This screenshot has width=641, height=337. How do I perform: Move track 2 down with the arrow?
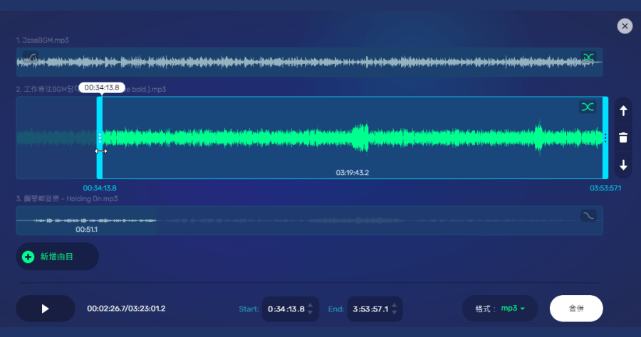coord(623,166)
